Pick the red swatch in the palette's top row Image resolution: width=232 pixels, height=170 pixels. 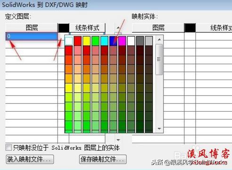pos(78,41)
